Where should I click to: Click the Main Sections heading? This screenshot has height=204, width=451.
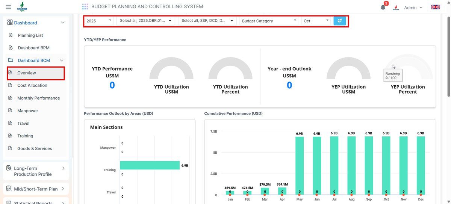coord(106,127)
